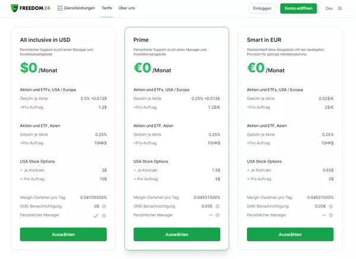This screenshot has height=259, width=356.
Task: Open the hamburger menu icon
Action: pos(340,8)
